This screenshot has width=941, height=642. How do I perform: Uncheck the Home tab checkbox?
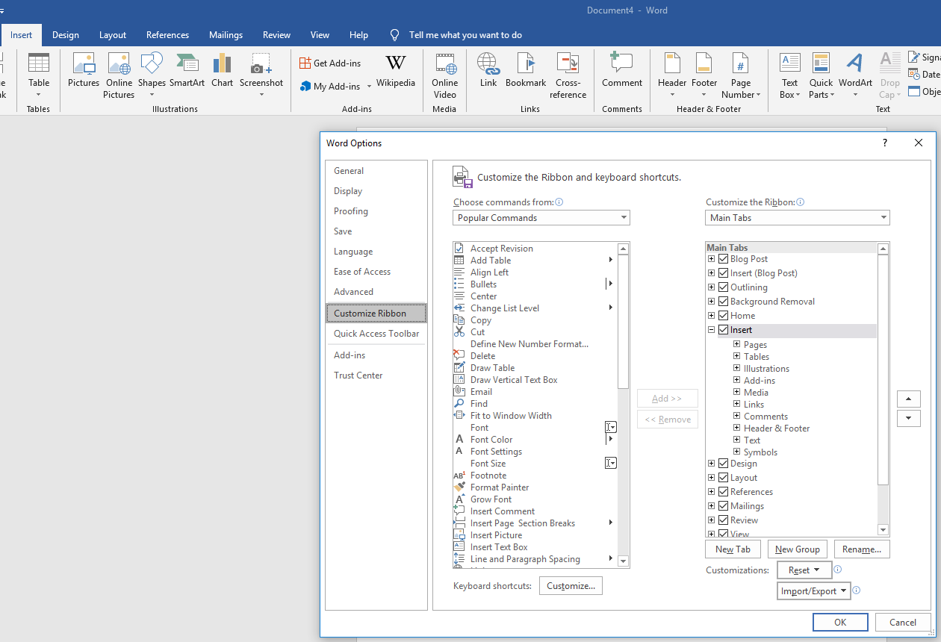723,316
